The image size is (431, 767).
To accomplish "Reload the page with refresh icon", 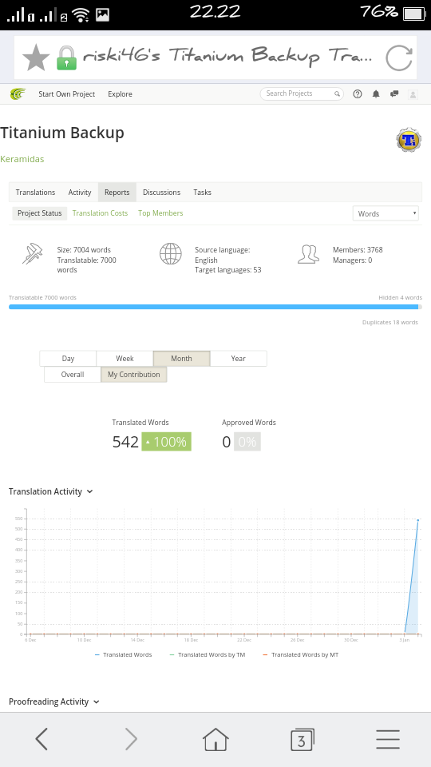I will [x=398, y=58].
